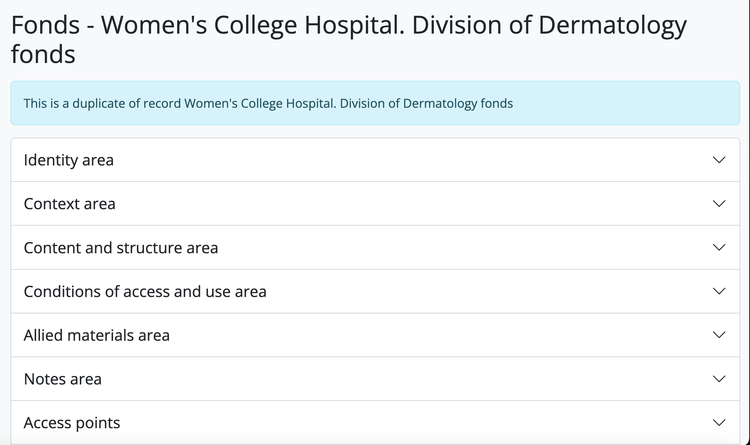This screenshot has width=750, height=445.
Task: Click chevron beside Content and structure area
Action: point(719,248)
